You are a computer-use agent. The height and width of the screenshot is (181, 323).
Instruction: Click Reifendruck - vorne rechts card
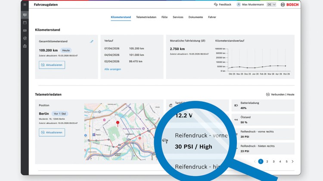coord(263,134)
